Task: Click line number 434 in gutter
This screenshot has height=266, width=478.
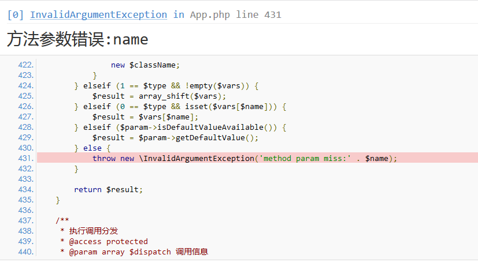Action: pyautogui.click(x=25, y=189)
